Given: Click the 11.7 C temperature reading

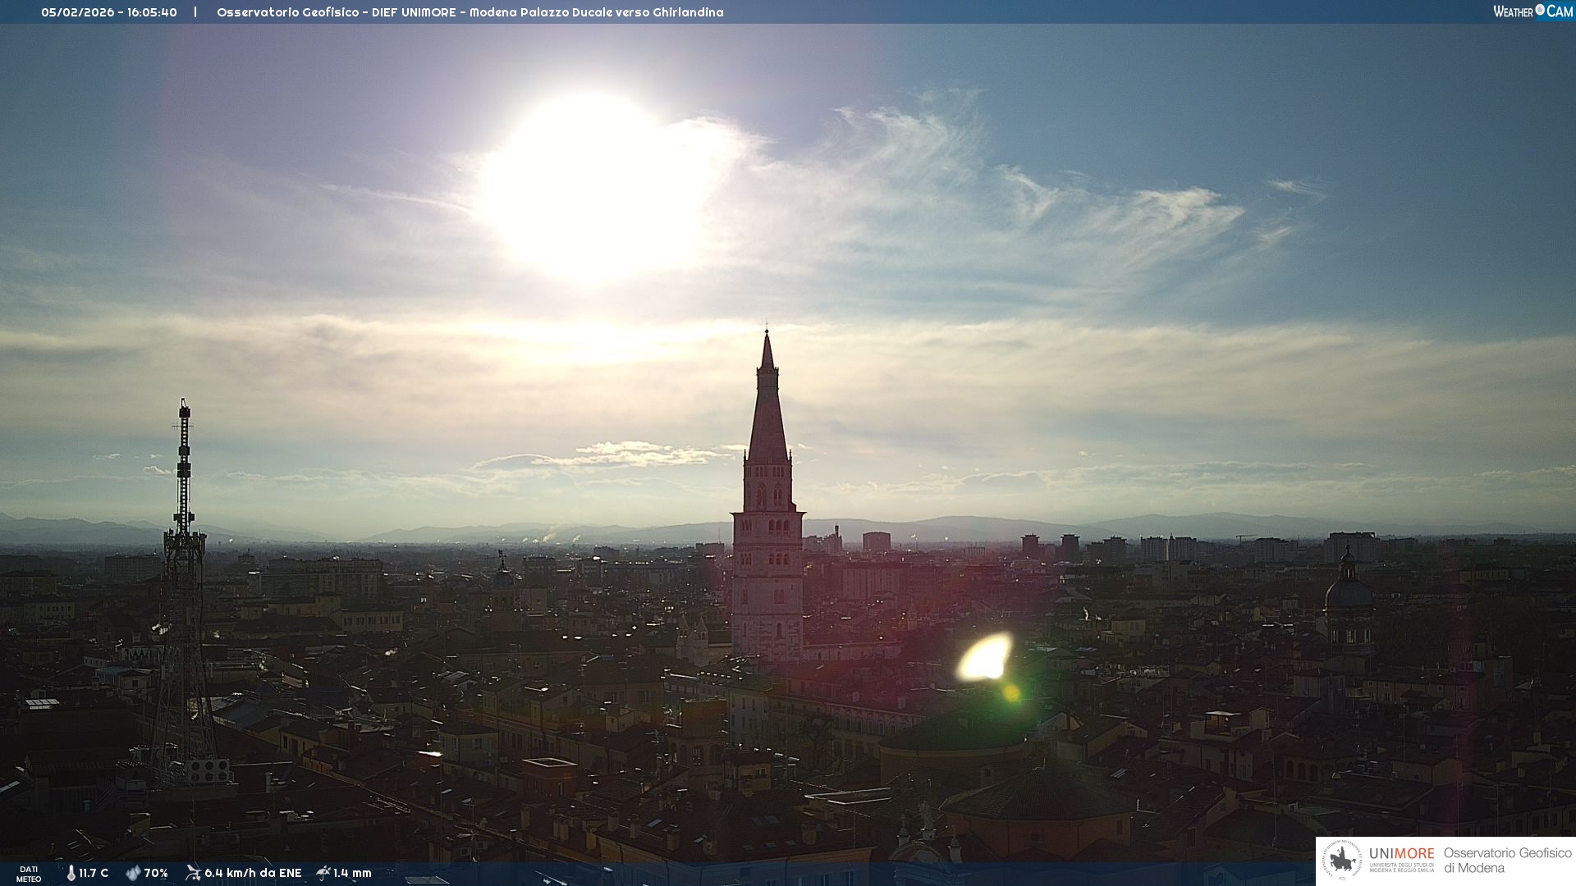Looking at the screenshot, I should 94,873.
